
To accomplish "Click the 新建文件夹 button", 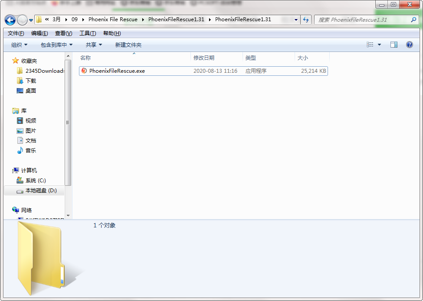I will pos(128,45).
